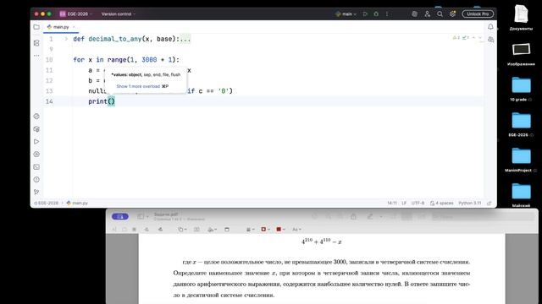Open the Изображения desktop item
This screenshot has height=304, width=542.
[x=521, y=54]
